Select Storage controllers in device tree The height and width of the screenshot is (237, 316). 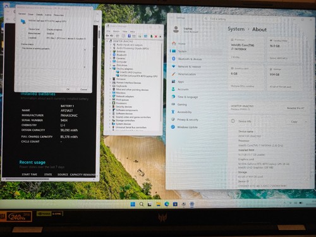pos(125,121)
